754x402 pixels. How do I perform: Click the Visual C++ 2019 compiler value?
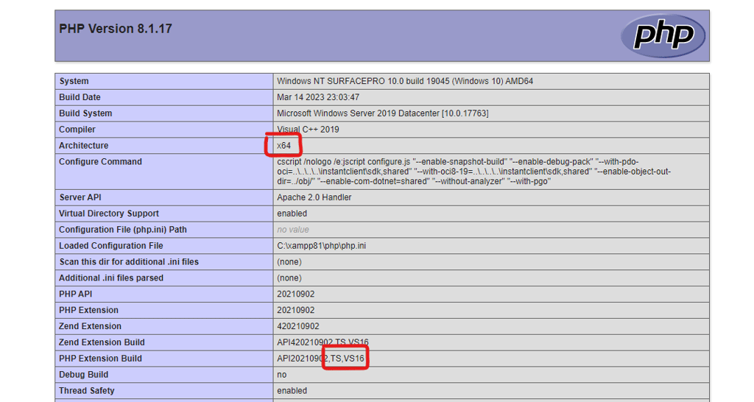pyautogui.click(x=309, y=130)
